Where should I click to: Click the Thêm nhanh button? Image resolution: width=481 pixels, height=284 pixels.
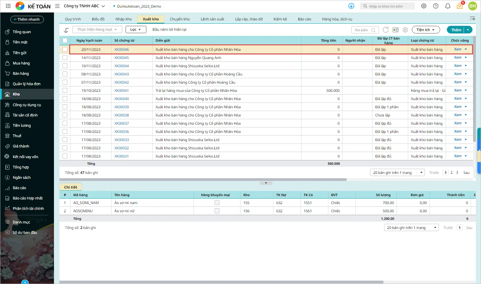click(x=27, y=19)
